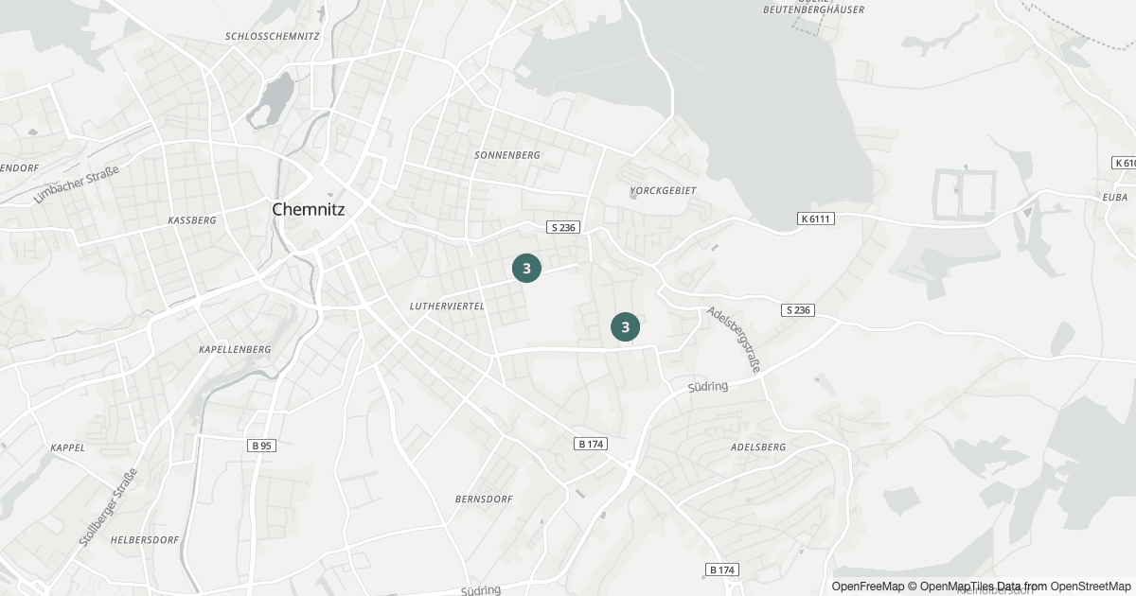Select the K 6111 road shield

[x=815, y=219]
